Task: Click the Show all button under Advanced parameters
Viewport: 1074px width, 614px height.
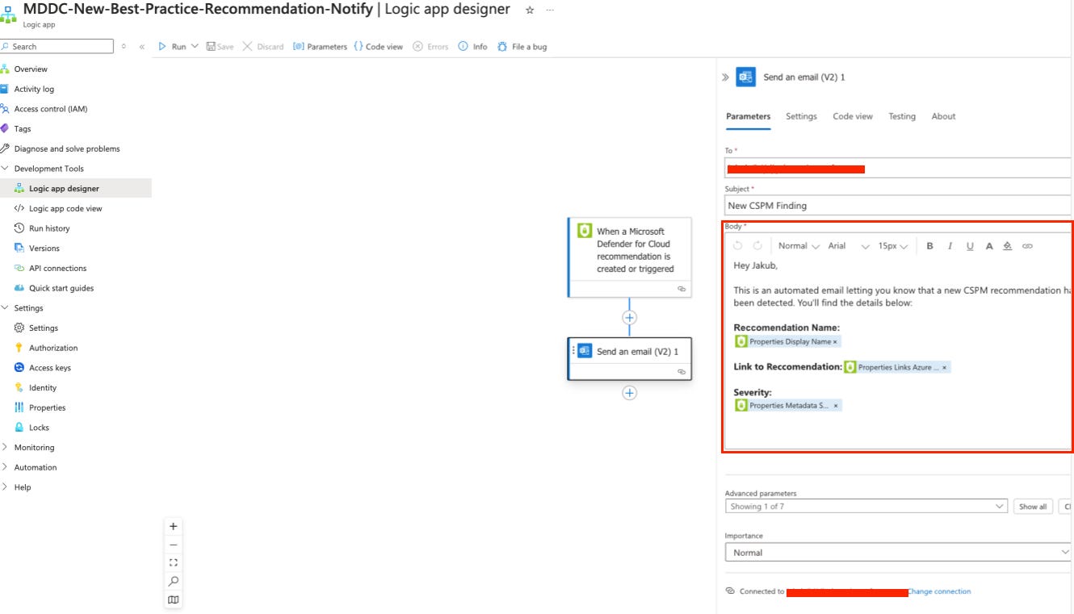Action: [1032, 506]
